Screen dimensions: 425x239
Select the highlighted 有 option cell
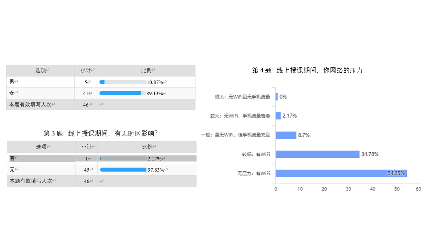41,158
